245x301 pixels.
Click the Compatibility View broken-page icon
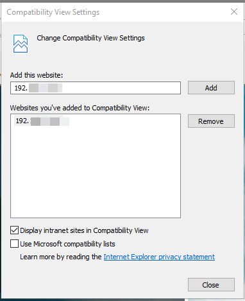21,44
